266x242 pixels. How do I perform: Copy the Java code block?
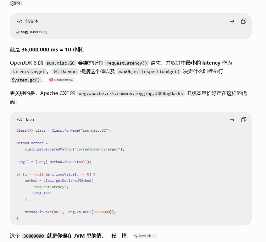244,120
